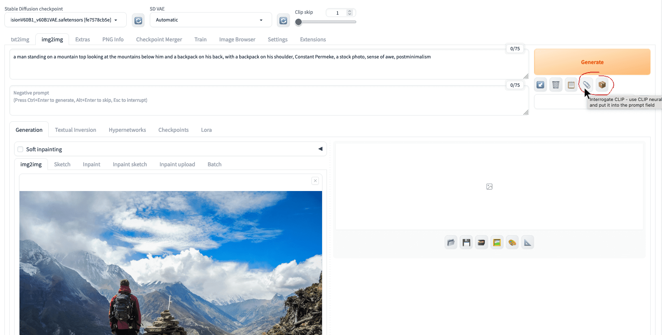Viewport: 662px width, 335px height.
Task: Focus the Clip skip number field
Action: [337, 13]
